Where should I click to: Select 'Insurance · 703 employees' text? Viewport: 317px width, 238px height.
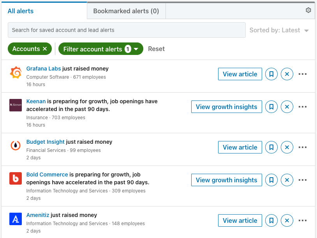pos(56,118)
